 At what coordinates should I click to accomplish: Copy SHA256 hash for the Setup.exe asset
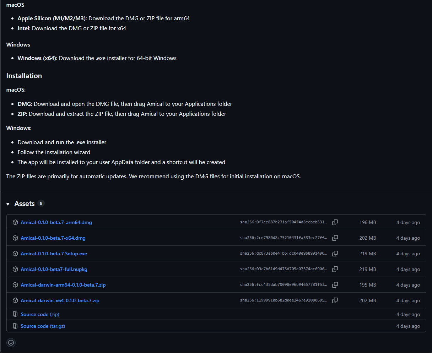(x=335, y=254)
